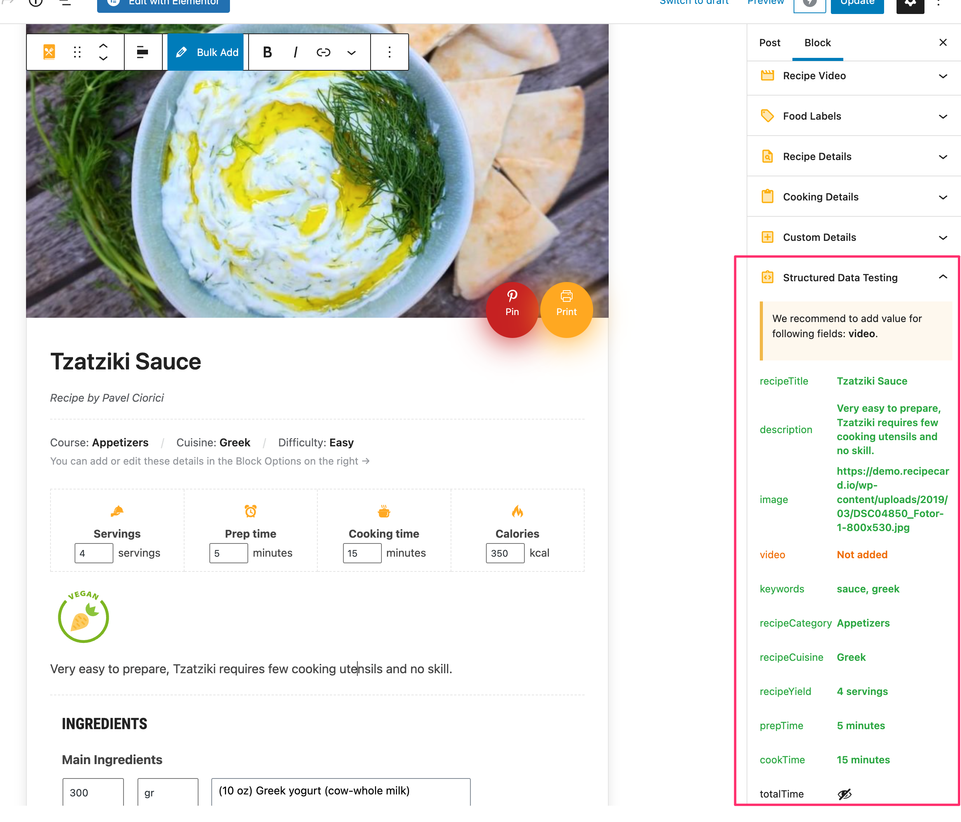961x822 pixels.
Task: Edit the Servings input field
Action: tap(94, 552)
